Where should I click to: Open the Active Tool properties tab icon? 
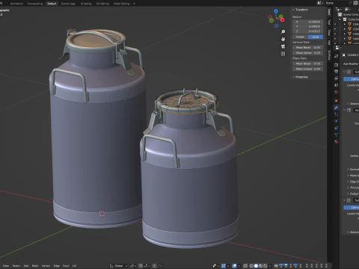[x=336, y=56]
